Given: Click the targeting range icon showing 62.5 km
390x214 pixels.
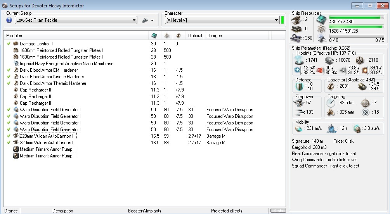Looking at the screenshot, I should click(331, 103).
